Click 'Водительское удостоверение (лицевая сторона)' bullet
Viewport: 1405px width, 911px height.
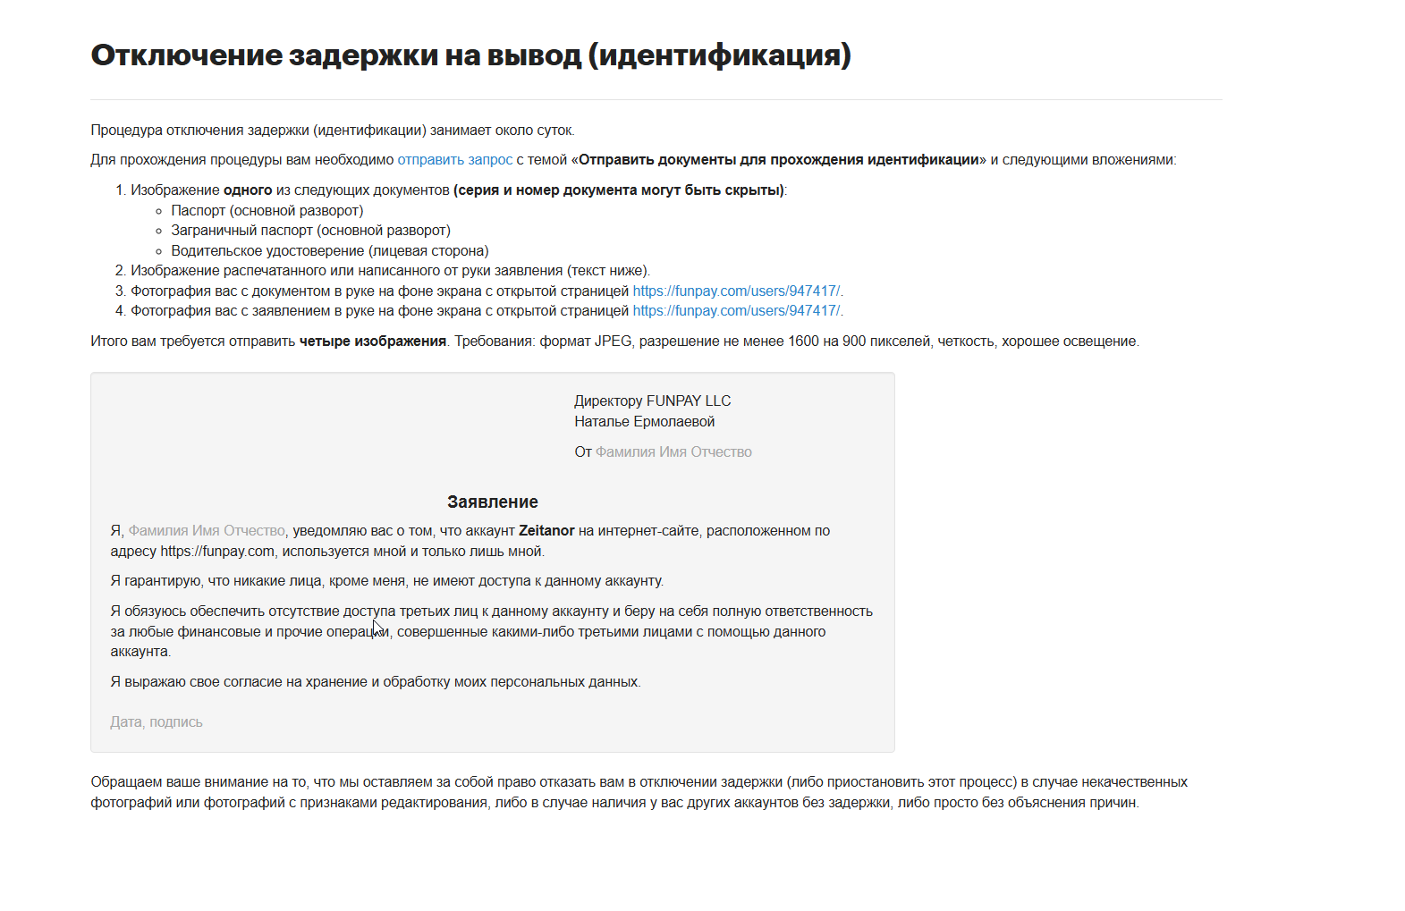pos(330,251)
